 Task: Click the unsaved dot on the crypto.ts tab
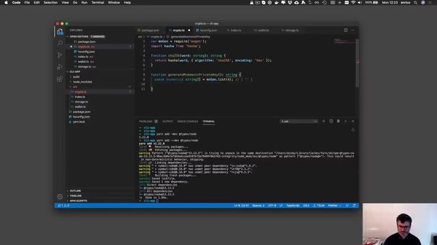(189, 30)
